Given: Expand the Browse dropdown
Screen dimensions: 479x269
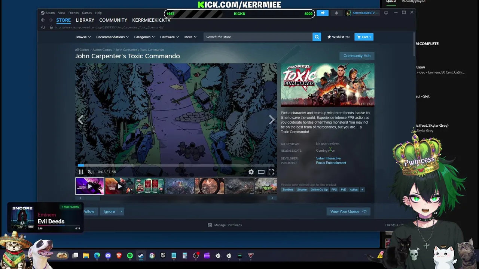Looking at the screenshot, I should 83,37.
